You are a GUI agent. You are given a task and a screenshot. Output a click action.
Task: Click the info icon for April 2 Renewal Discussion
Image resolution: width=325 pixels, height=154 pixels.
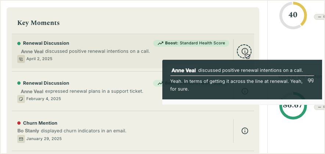(x=244, y=51)
